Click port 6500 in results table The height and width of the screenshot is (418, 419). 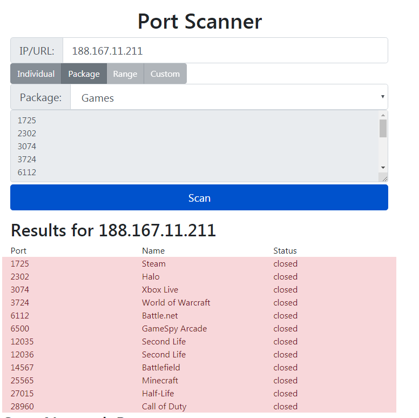click(20, 329)
